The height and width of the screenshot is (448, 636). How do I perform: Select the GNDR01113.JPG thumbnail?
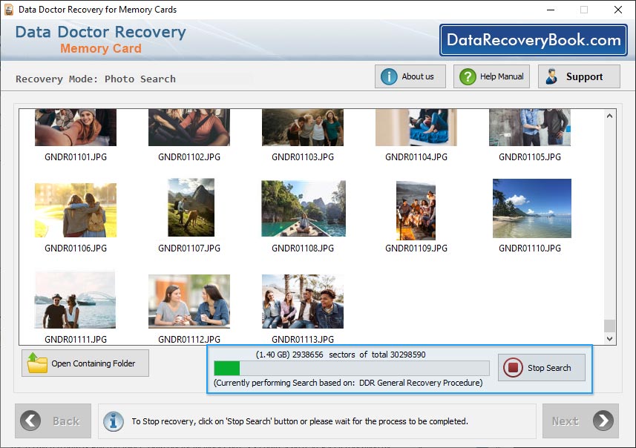tap(302, 301)
